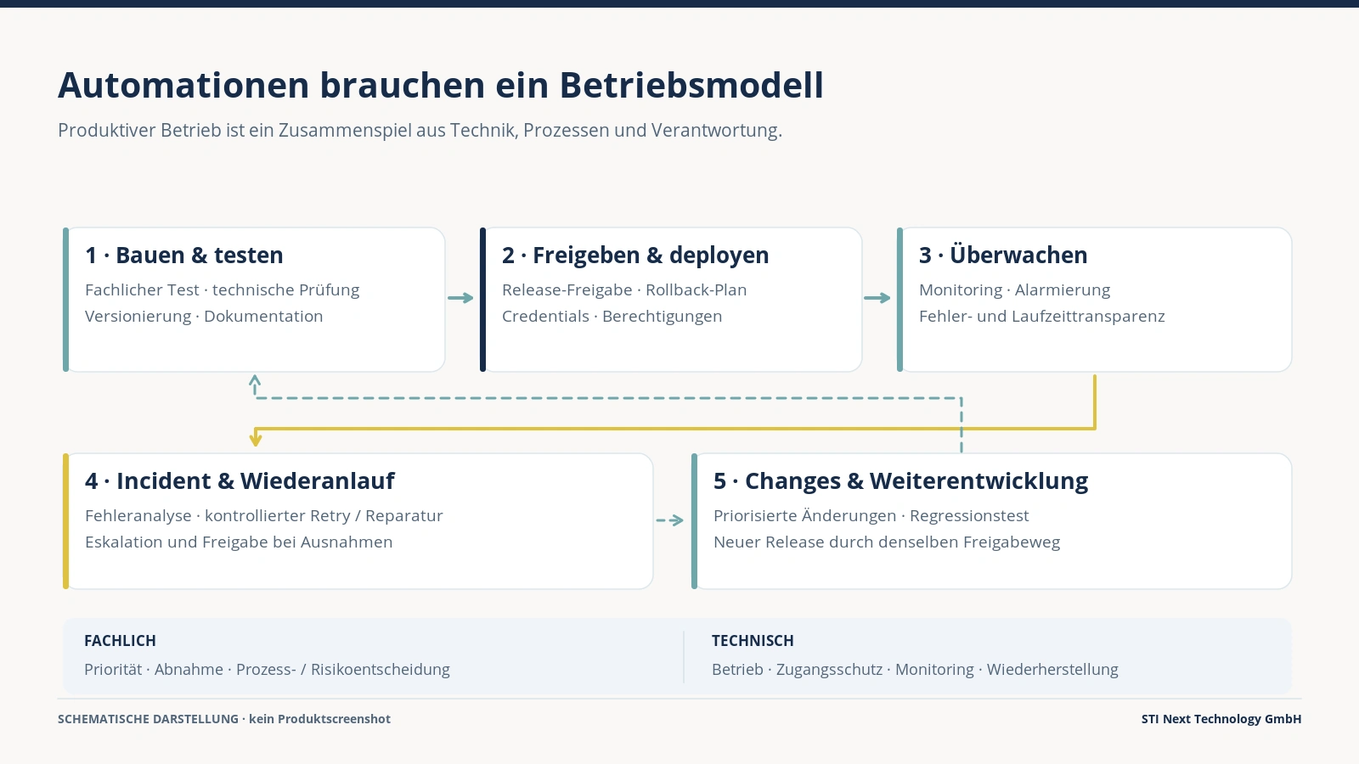Click "Fehler- und Laufzeittransparenz" line
This screenshot has height=764, width=1359.
[1042, 316]
